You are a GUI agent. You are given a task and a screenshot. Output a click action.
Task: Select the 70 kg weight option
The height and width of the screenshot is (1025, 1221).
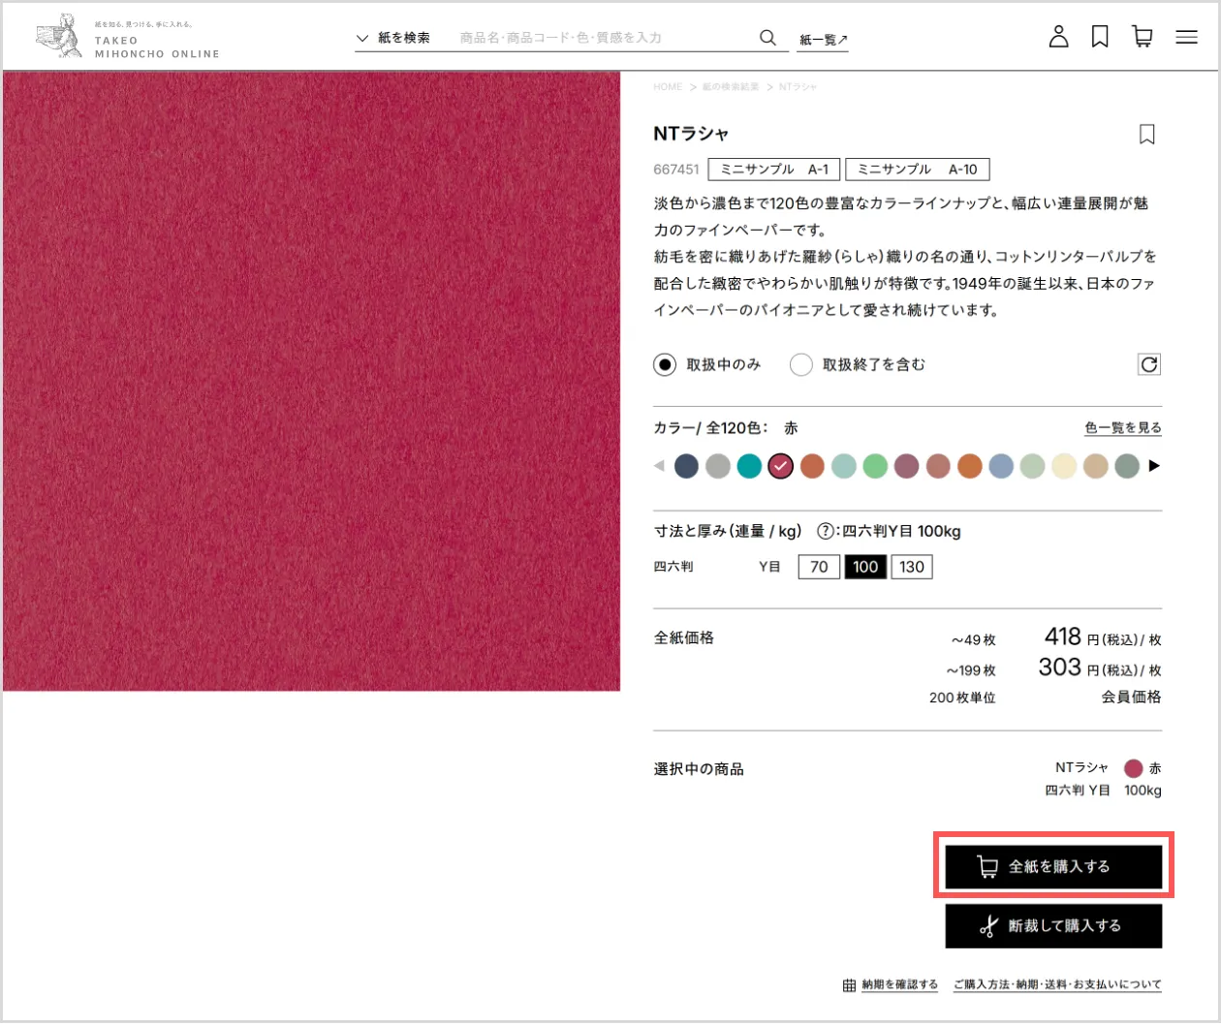tap(819, 567)
